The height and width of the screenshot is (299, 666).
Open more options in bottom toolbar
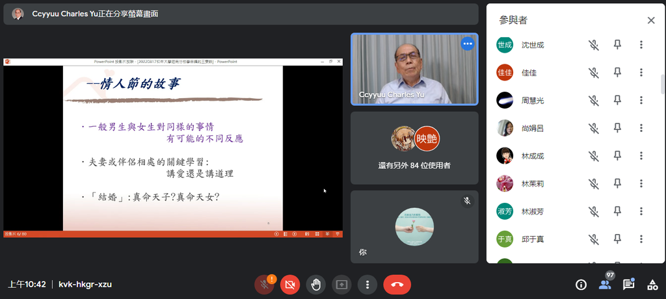[368, 285]
